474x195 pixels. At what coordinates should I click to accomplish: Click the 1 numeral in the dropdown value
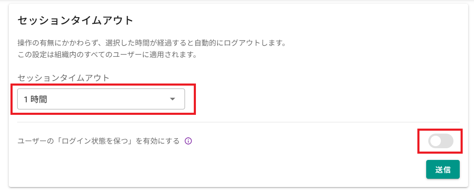tap(26, 99)
